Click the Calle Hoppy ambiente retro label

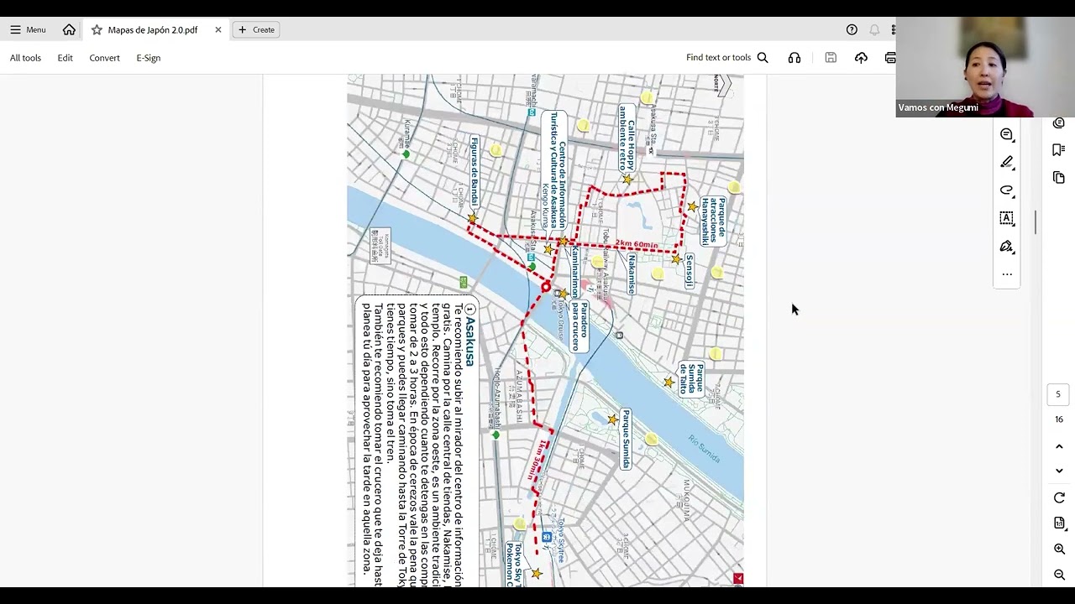coord(627,138)
